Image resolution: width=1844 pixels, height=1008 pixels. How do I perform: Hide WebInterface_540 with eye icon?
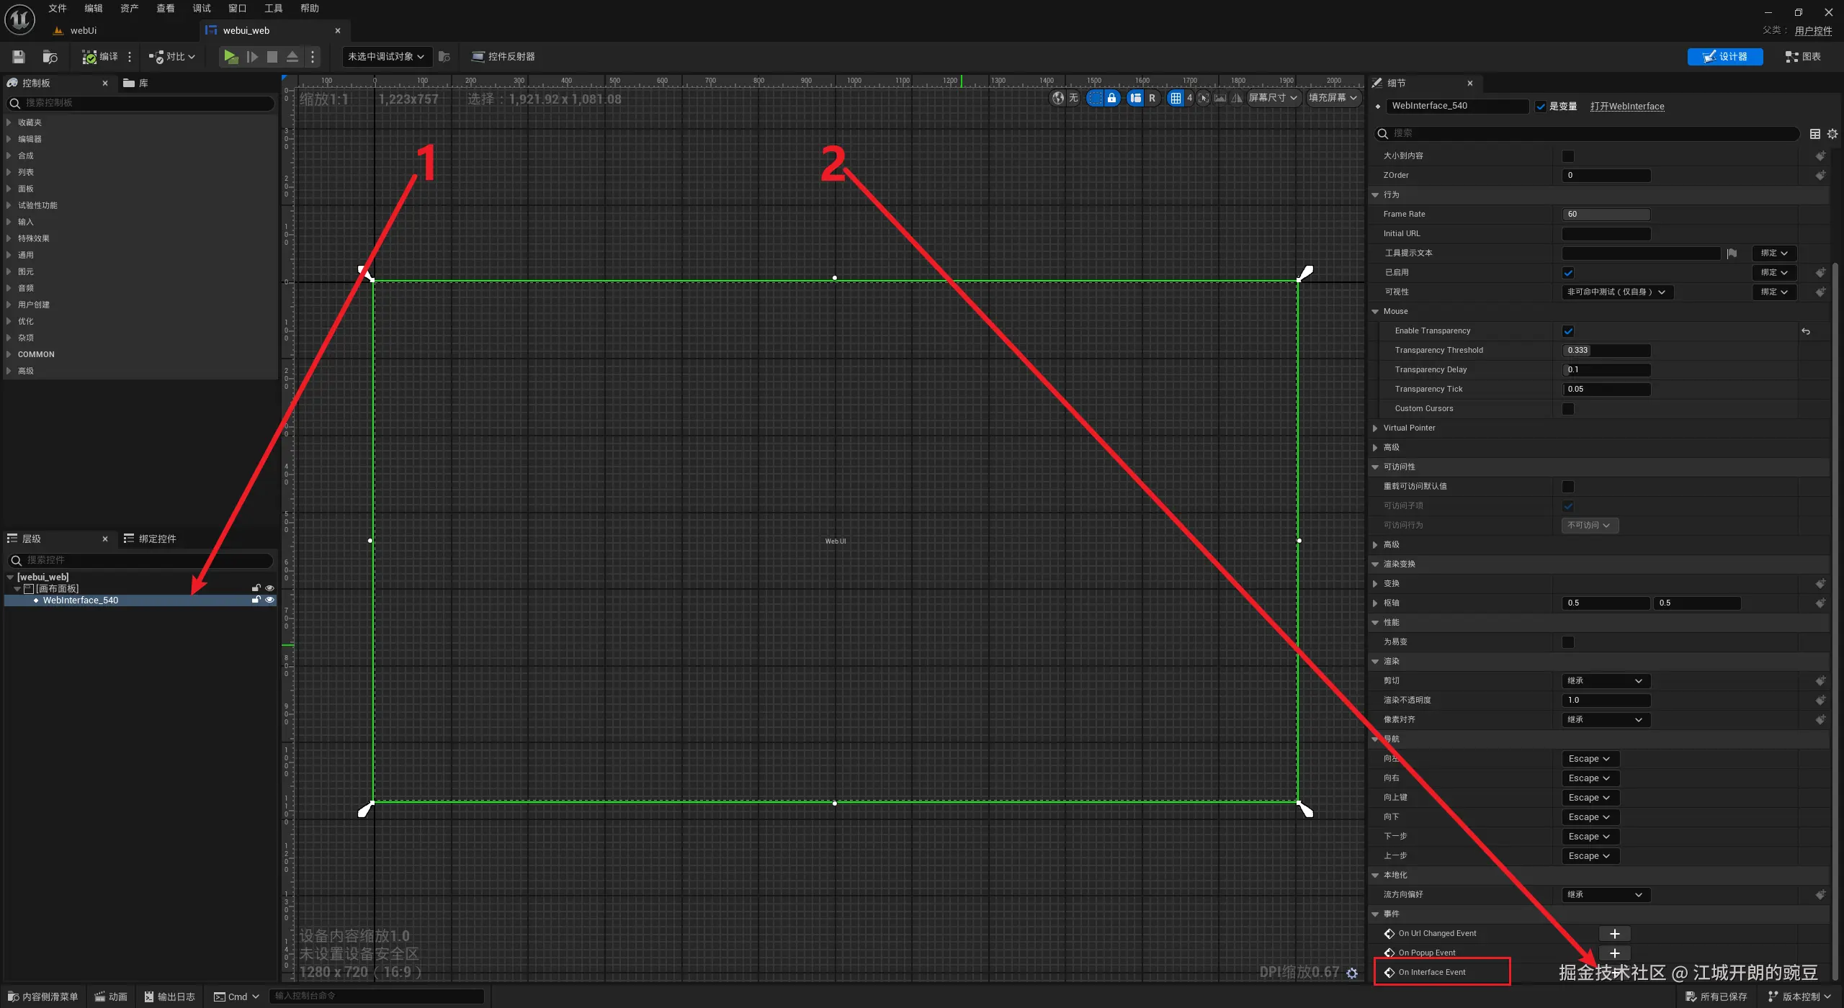(x=270, y=600)
